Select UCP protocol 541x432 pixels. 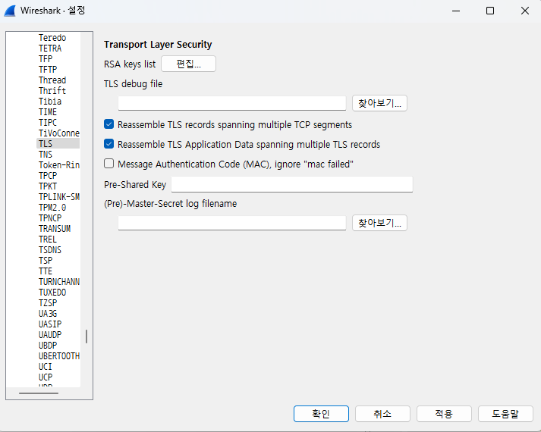(46, 377)
